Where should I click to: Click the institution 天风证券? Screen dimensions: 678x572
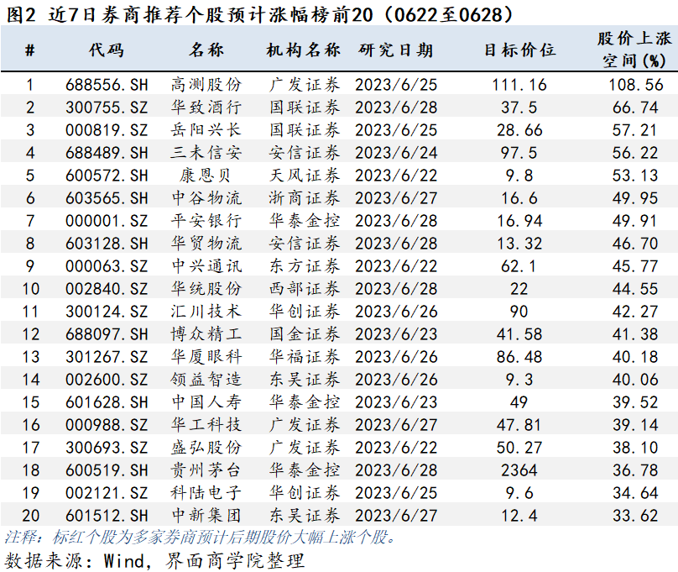pyautogui.click(x=305, y=176)
